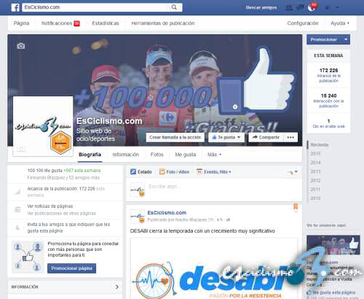
Task: Select the Estado composer option
Action: 141,172
